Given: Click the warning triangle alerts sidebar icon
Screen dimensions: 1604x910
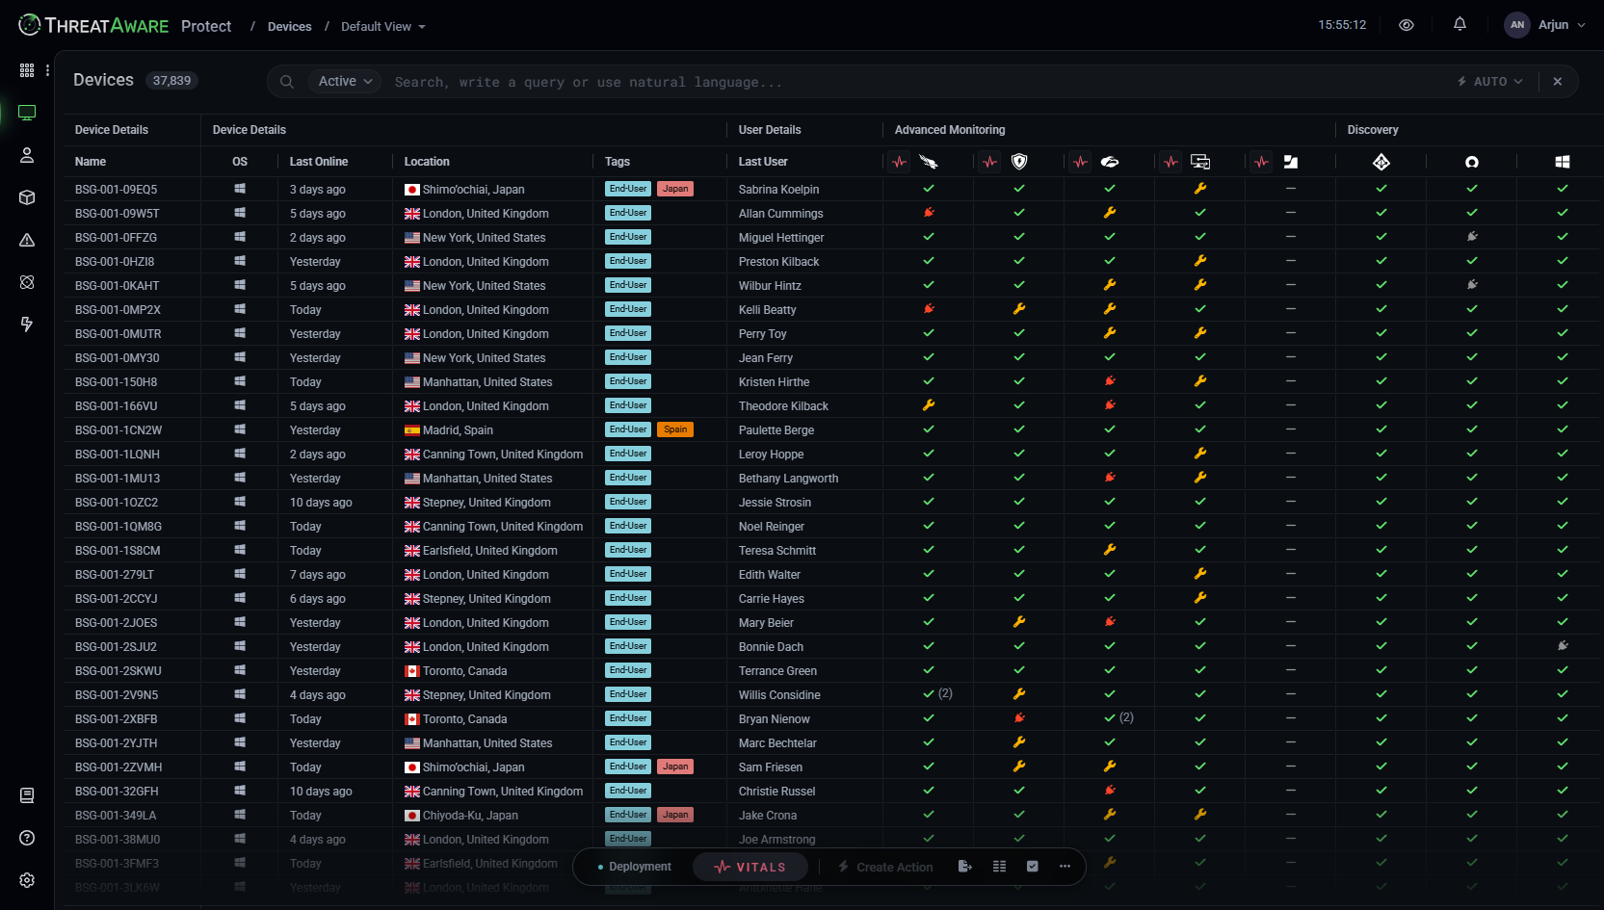Looking at the screenshot, I should click(27, 240).
